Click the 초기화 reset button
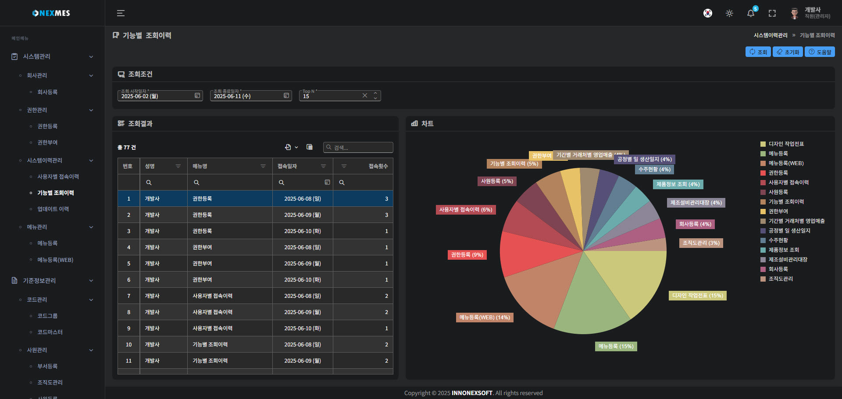Viewport: 842px width, 399px height. click(x=788, y=52)
